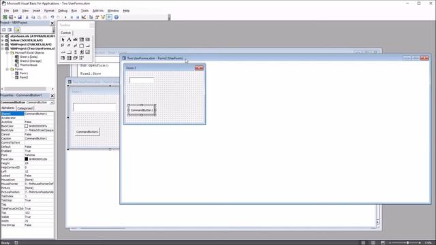The height and width of the screenshot is (245, 436).
Task: Pick the TextBox control in Toolbox
Action: 75,39
